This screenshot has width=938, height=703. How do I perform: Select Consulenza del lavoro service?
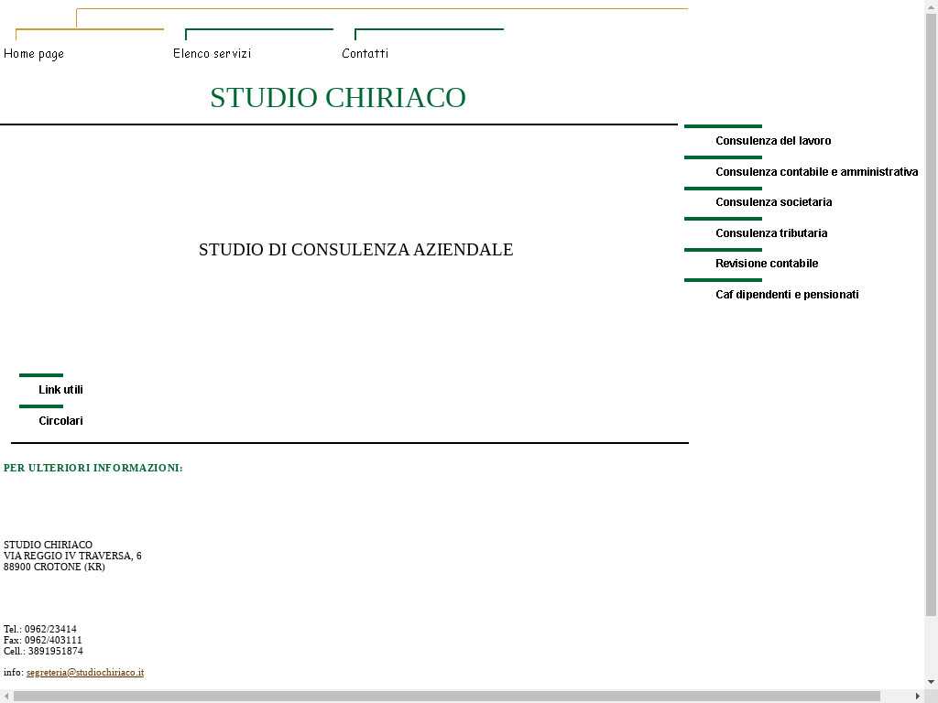pyautogui.click(x=773, y=141)
